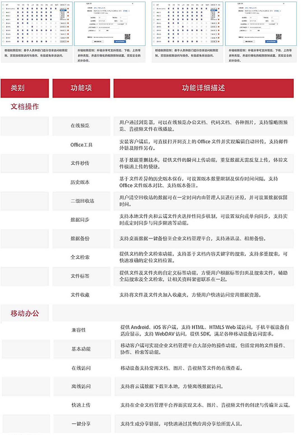Screen dimensions: 308x435
Task: Click the description starting 支持将云端数据下载至本地
Action: [172, 386]
